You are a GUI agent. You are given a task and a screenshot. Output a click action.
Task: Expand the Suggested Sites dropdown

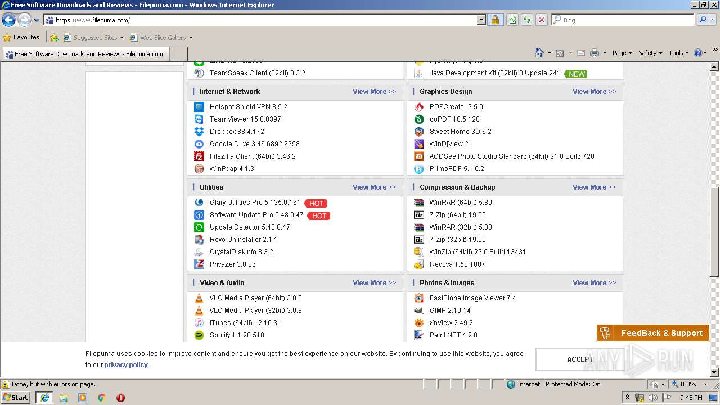click(x=121, y=38)
